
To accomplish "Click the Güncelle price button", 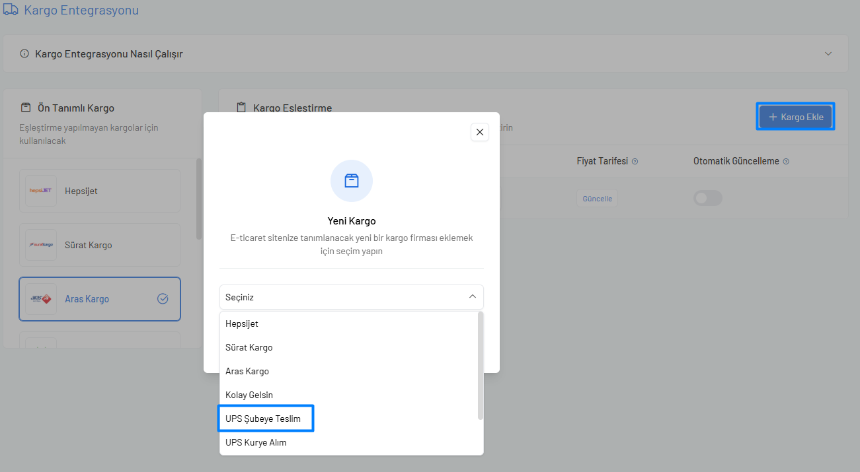I will (x=598, y=199).
